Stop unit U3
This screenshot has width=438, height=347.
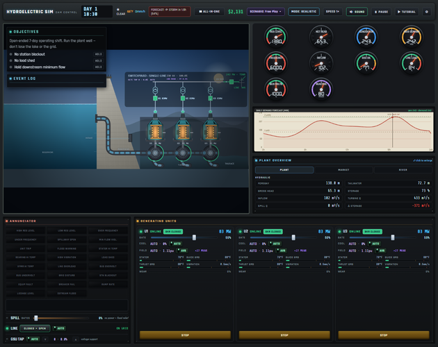click(x=384, y=335)
